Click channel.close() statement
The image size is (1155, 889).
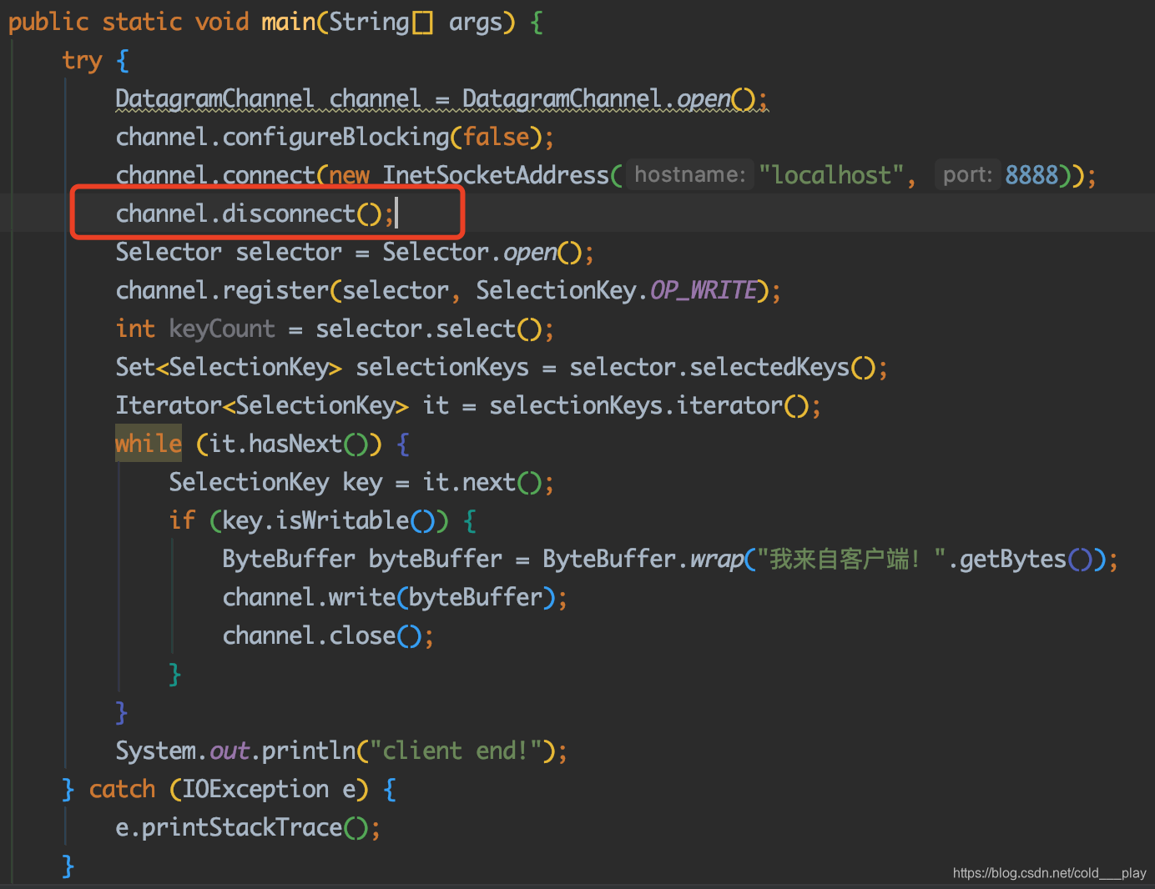tap(328, 635)
